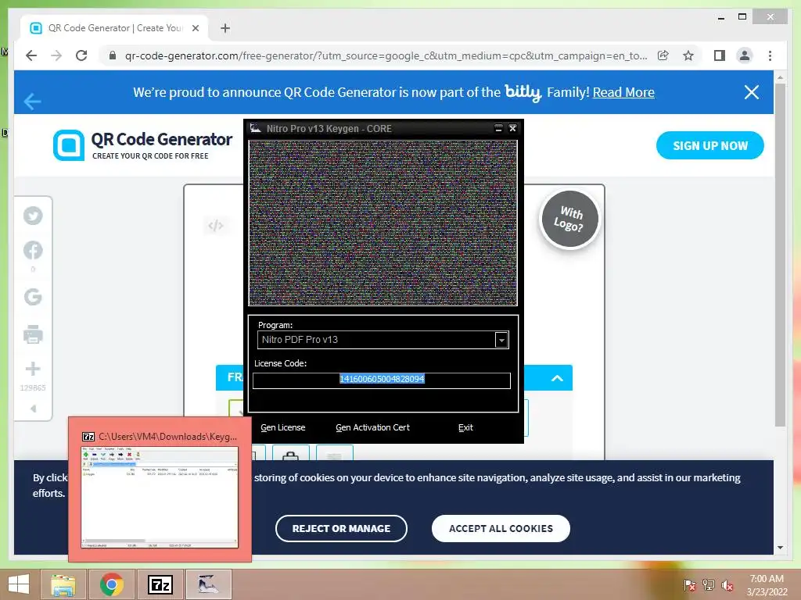Image resolution: width=801 pixels, height=600 pixels.
Task: Open the Windows Start button
Action: coord(19,584)
